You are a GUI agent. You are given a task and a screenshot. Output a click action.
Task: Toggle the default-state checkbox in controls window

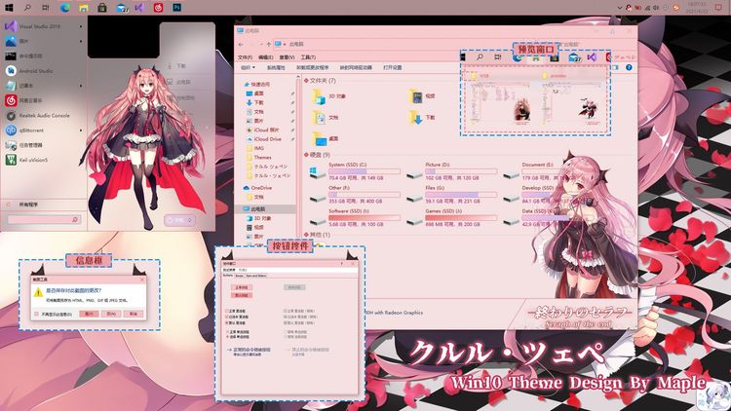click(x=227, y=323)
